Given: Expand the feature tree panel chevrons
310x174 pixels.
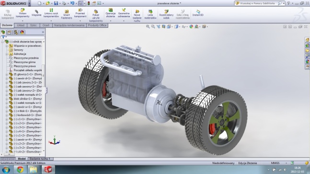Looking at the screenshot, I should pos(43,32).
